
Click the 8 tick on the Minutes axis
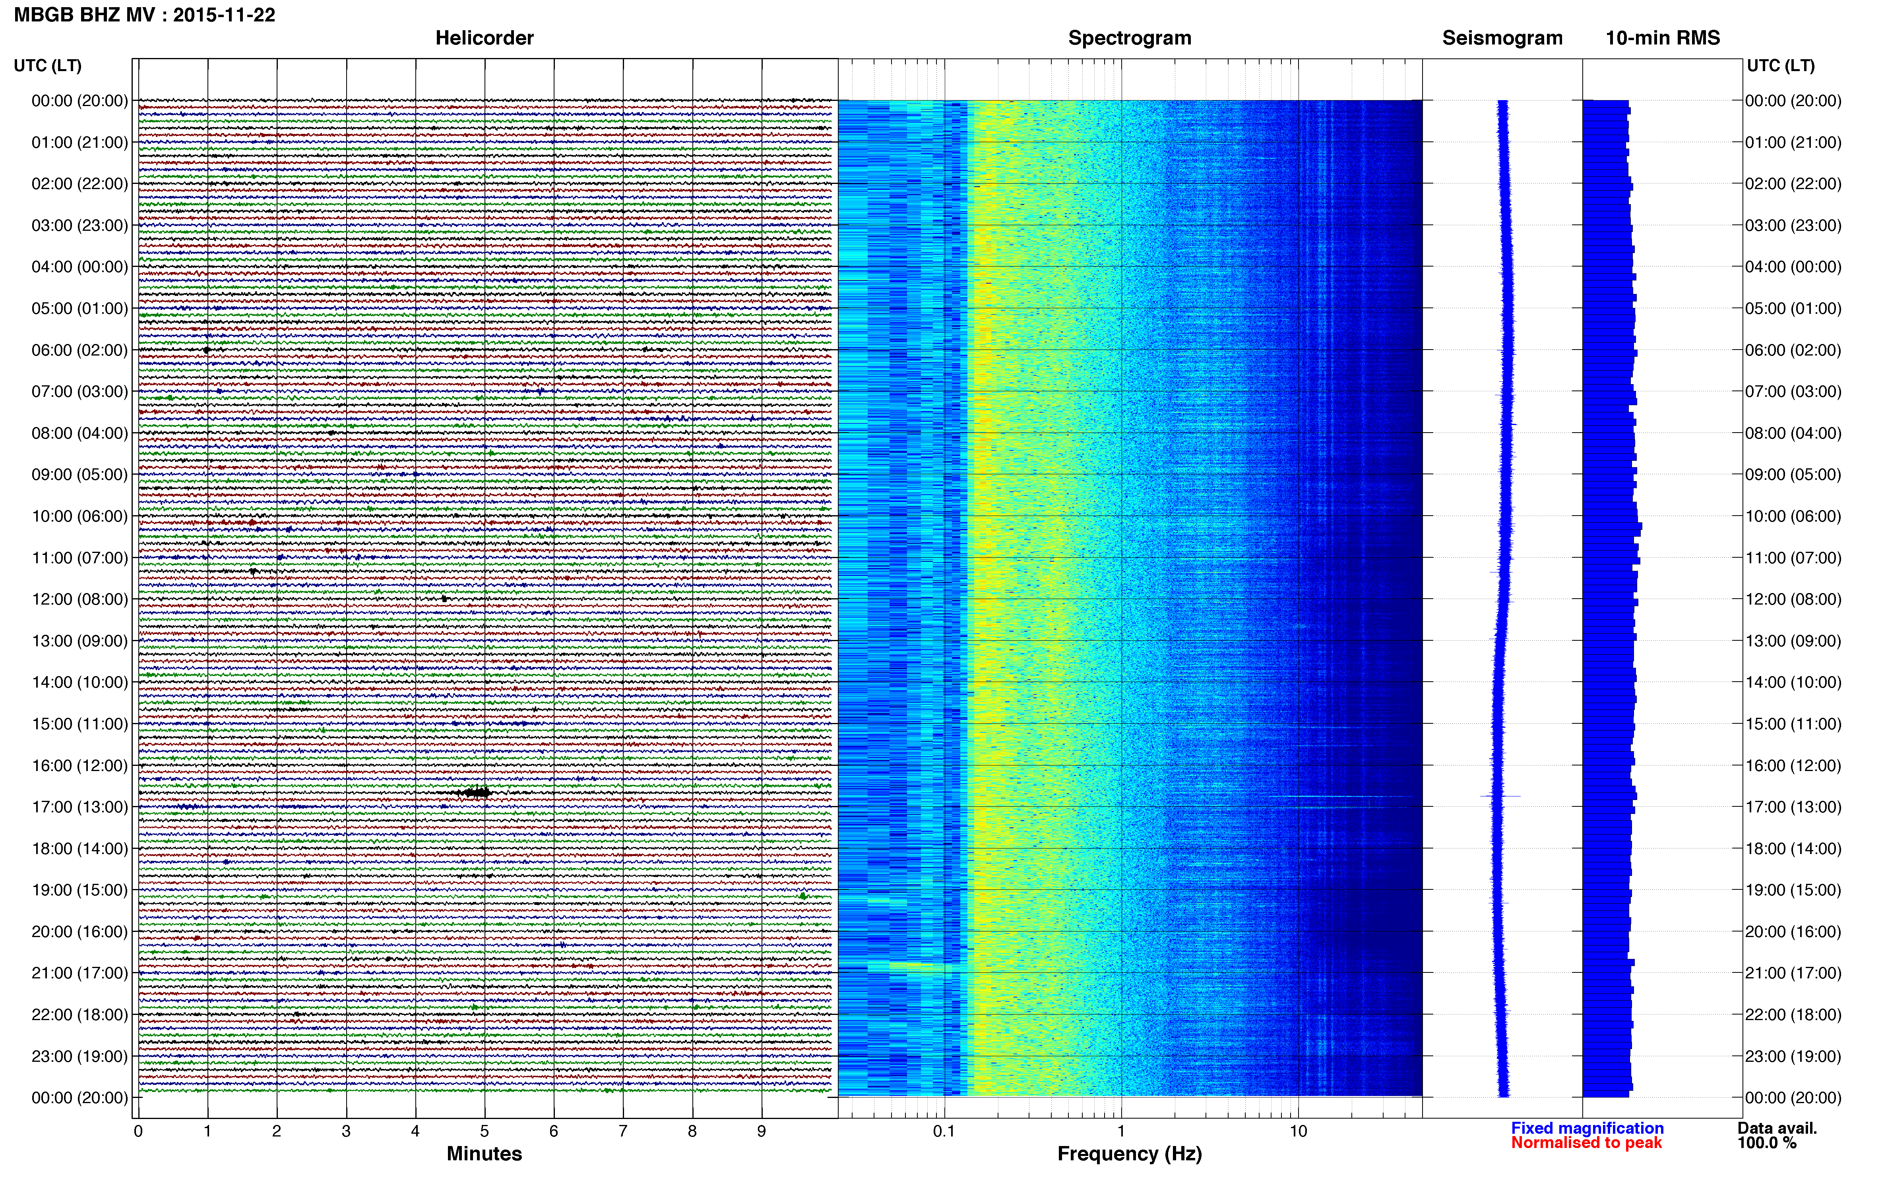tap(692, 1131)
